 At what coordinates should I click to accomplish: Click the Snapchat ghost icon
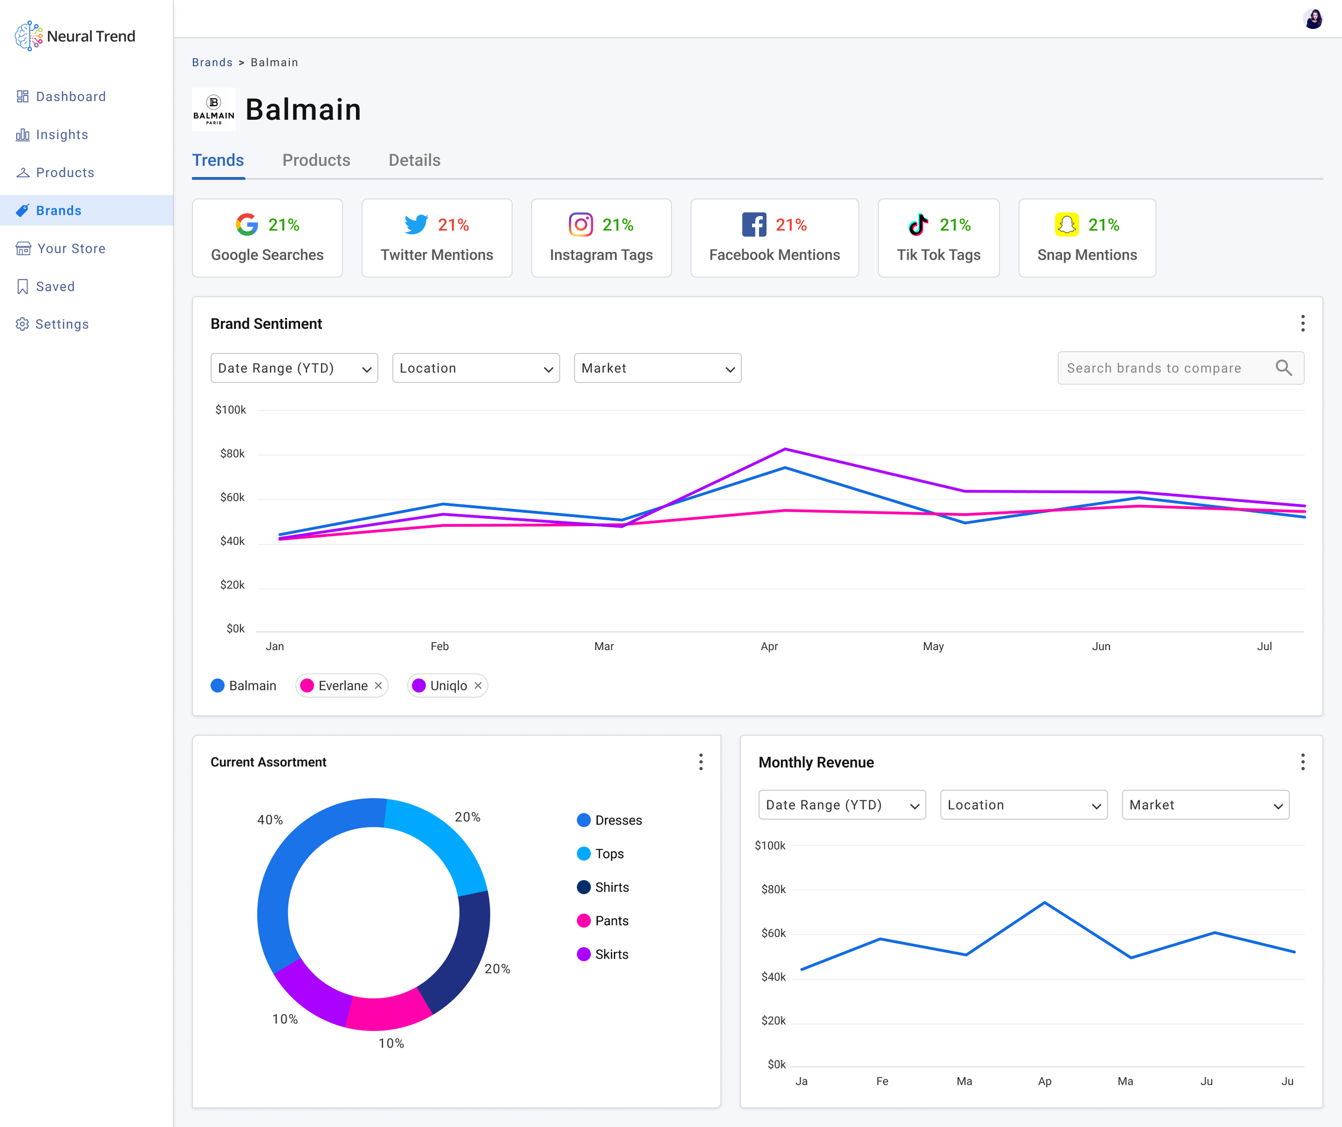[1067, 225]
